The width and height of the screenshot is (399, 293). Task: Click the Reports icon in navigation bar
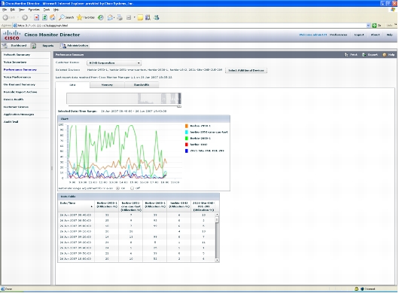click(34, 46)
